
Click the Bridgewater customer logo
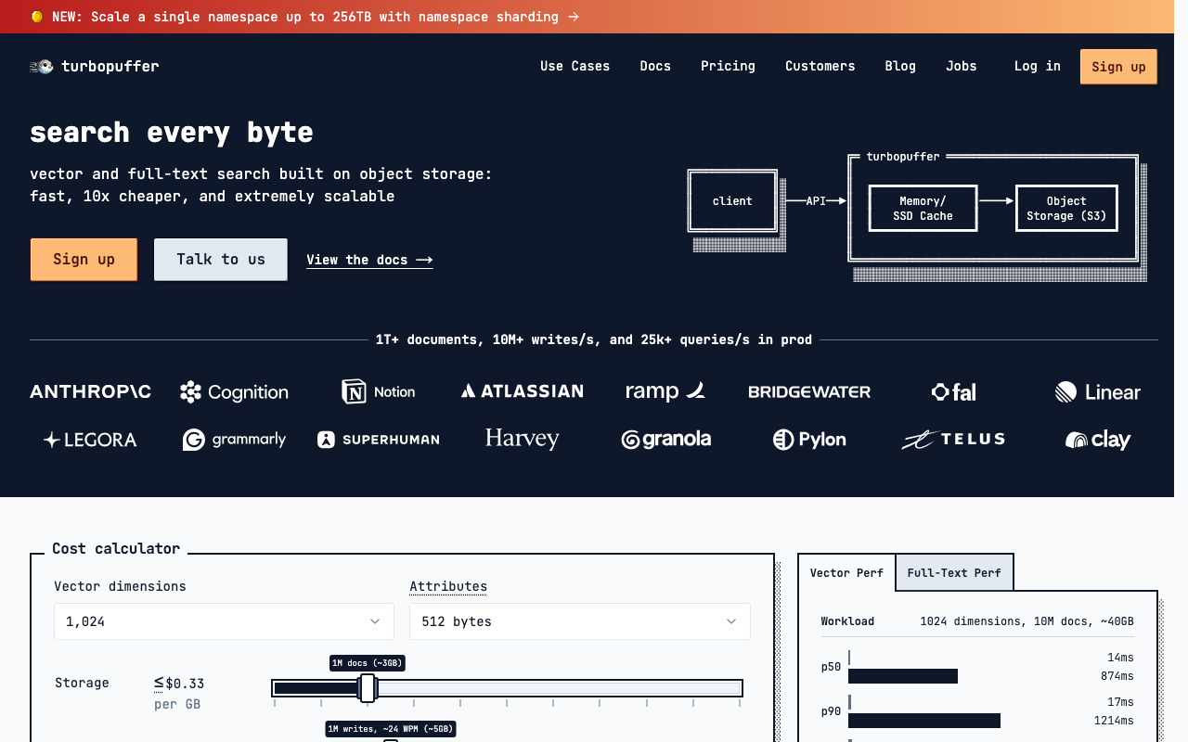coord(809,391)
